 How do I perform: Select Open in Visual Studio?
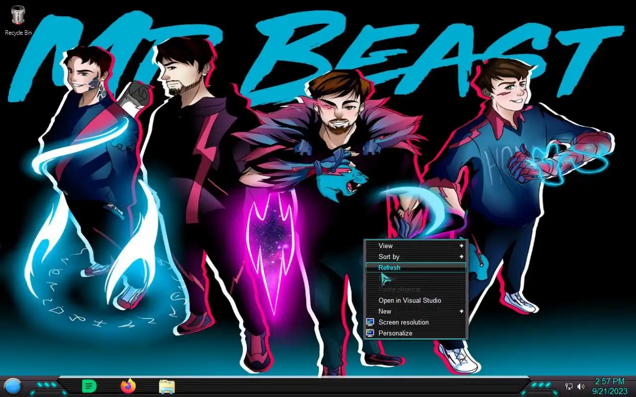coord(415,300)
